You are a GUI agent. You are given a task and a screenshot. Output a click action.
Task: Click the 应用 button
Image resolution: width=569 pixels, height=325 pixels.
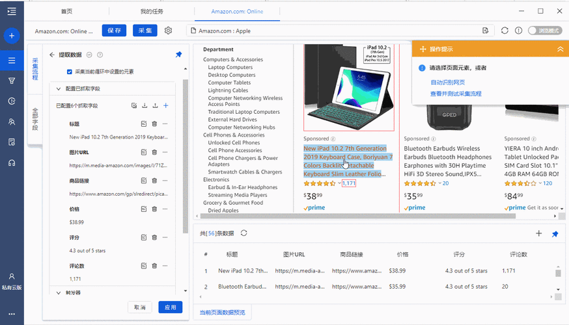click(x=170, y=307)
